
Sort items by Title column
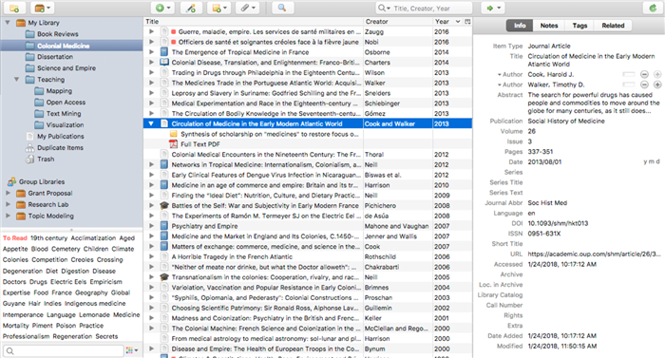pos(254,22)
